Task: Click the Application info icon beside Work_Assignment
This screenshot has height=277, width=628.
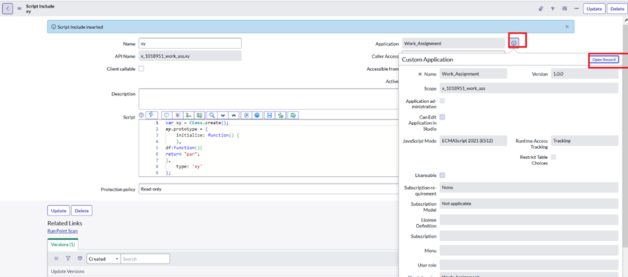Action: point(514,43)
